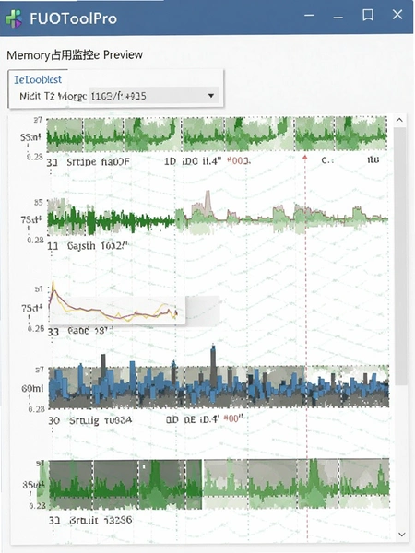This screenshot has width=415, height=553.
Task: Click the dropdown arrow in IeTooblest panel
Action: [x=211, y=96]
